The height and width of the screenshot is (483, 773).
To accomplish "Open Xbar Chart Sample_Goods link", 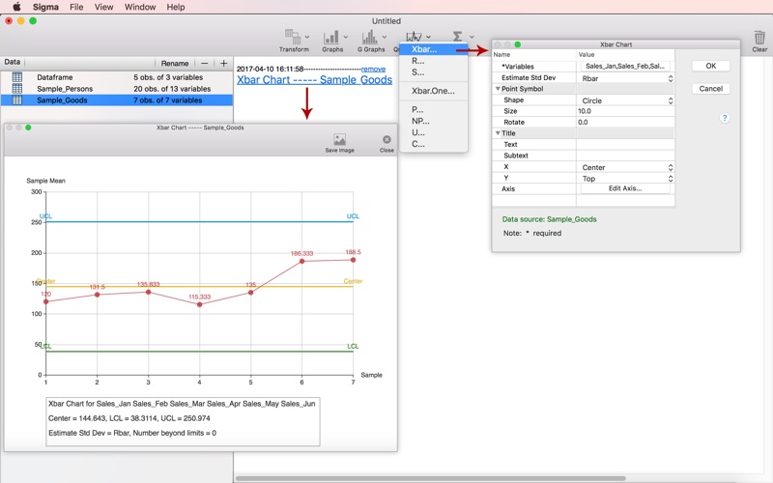I will point(315,80).
